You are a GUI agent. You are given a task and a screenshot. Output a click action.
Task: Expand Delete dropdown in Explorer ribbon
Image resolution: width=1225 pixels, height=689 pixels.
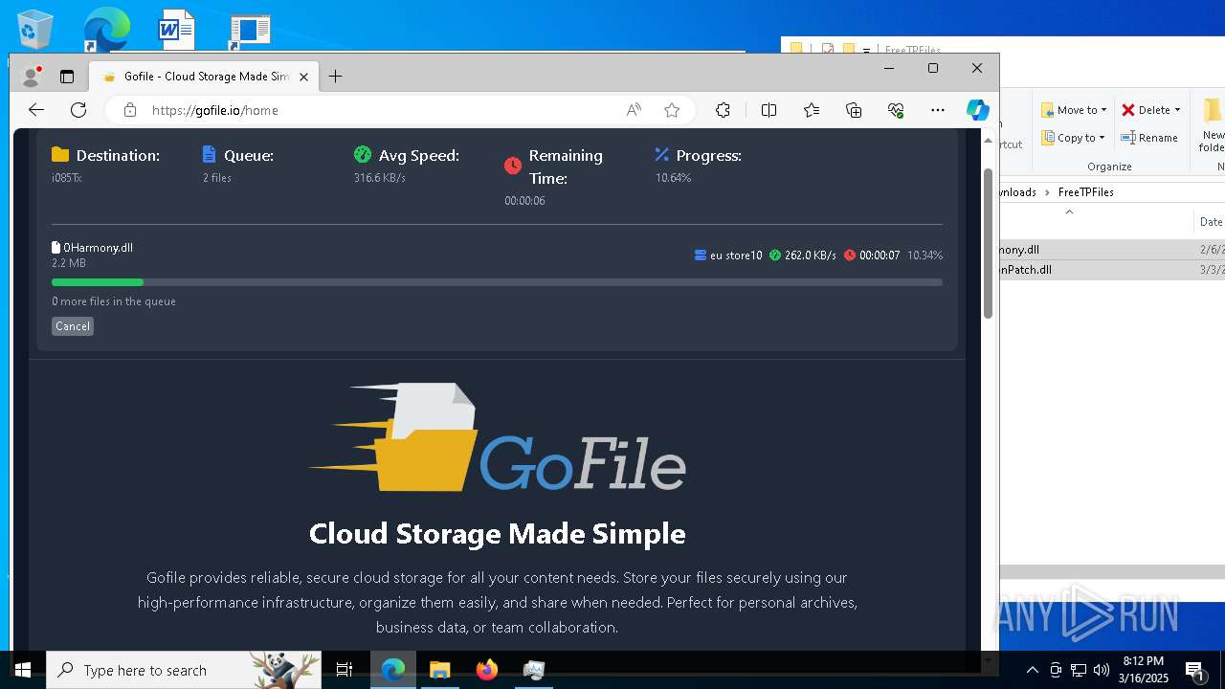[x=1177, y=110]
